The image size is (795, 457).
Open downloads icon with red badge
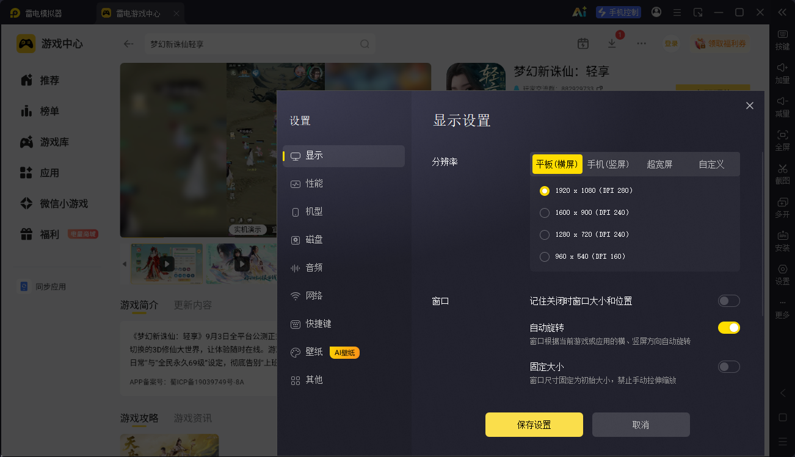[612, 43]
